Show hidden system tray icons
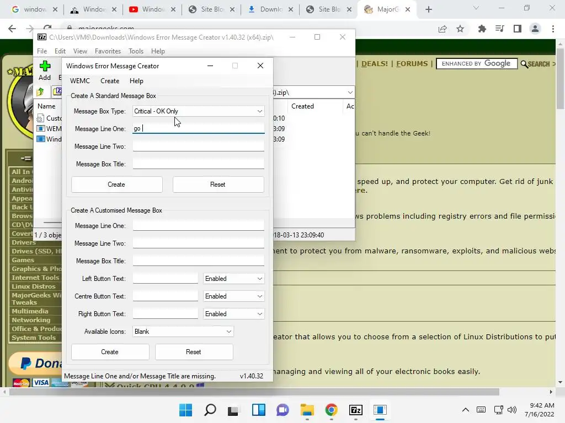The image size is (565, 423). [x=466, y=410]
